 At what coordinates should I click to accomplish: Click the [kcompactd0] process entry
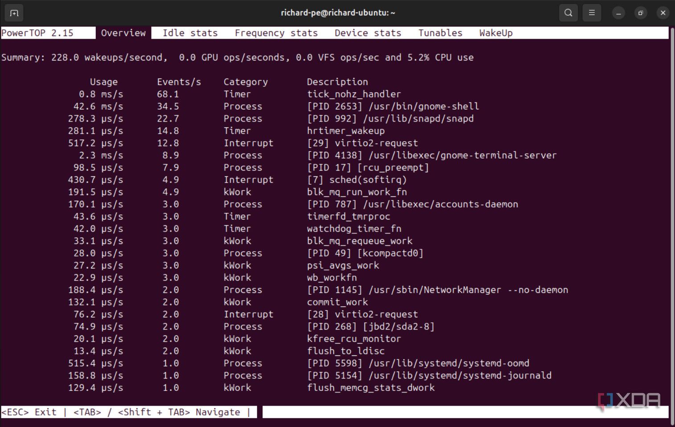[365, 253]
